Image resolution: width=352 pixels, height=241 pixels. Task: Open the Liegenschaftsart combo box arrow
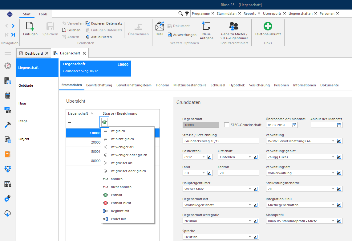[250, 205]
